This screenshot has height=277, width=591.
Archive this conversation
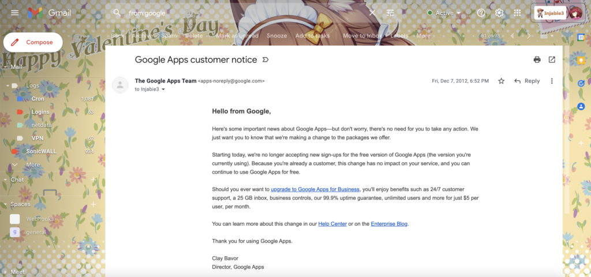(x=143, y=36)
